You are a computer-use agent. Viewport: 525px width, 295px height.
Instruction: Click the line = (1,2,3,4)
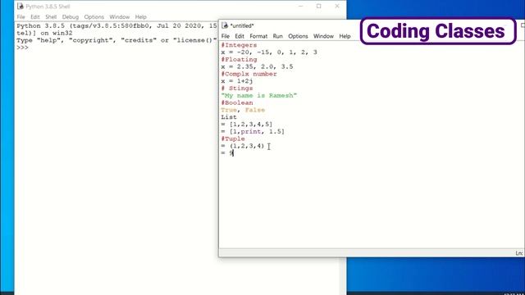(x=243, y=146)
